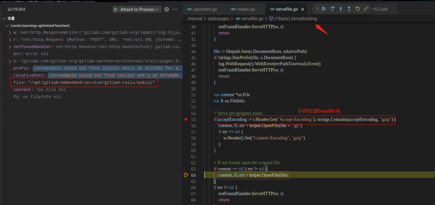The width and height of the screenshot is (435, 205).
Task: Click the servefile.go breadcrumb segment
Action: click(x=253, y=19)
